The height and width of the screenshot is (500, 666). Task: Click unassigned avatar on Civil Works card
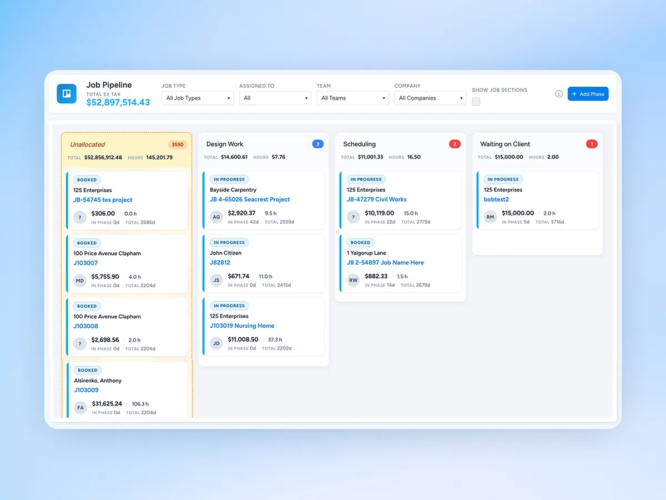point(354,217)
